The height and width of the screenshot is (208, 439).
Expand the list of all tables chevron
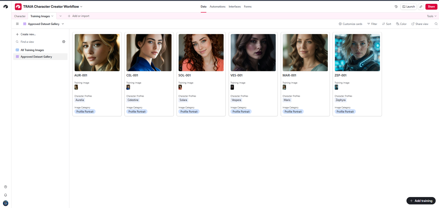tap(61, 16)
